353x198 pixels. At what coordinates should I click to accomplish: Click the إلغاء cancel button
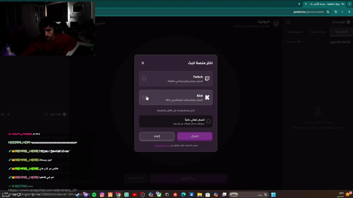pos(157,136)
